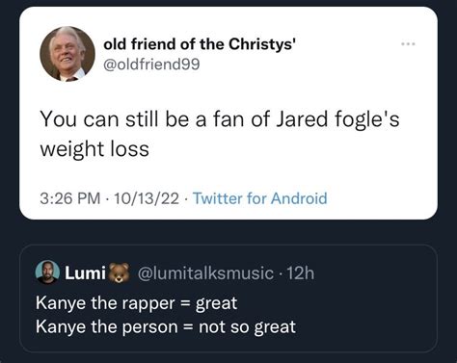Select the 'Kanye the rapper = great' line
This screenshot has width=457, height=363.
(136, 303)
